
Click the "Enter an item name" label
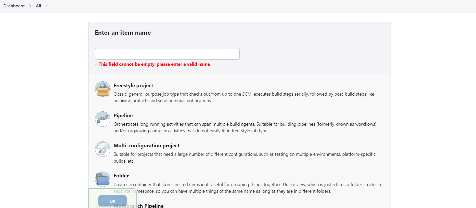(123, 33)
